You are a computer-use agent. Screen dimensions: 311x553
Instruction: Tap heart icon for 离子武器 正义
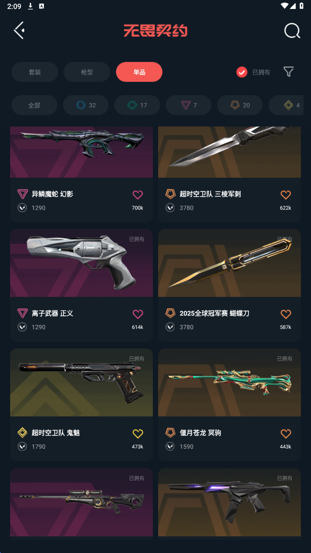click(x=138, y=314)
